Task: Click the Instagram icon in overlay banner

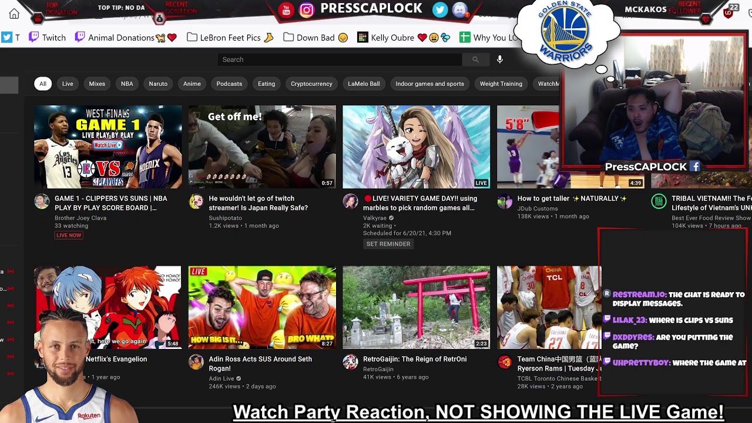Action: point(307,9)
